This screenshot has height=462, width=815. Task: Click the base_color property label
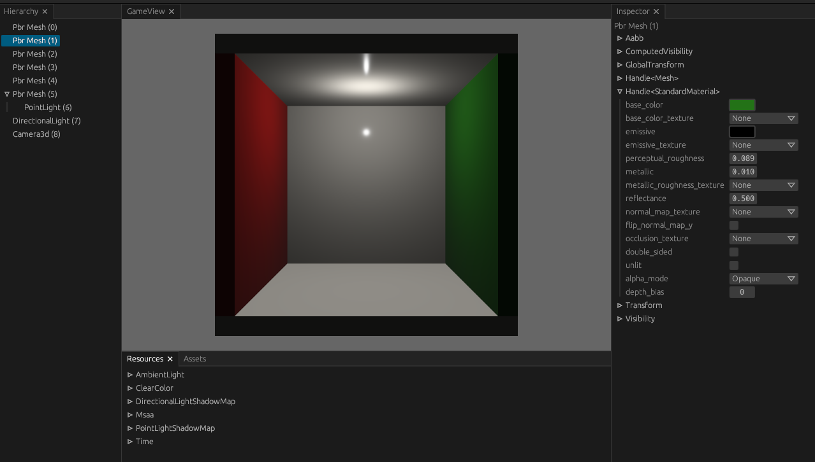[644, 105]
